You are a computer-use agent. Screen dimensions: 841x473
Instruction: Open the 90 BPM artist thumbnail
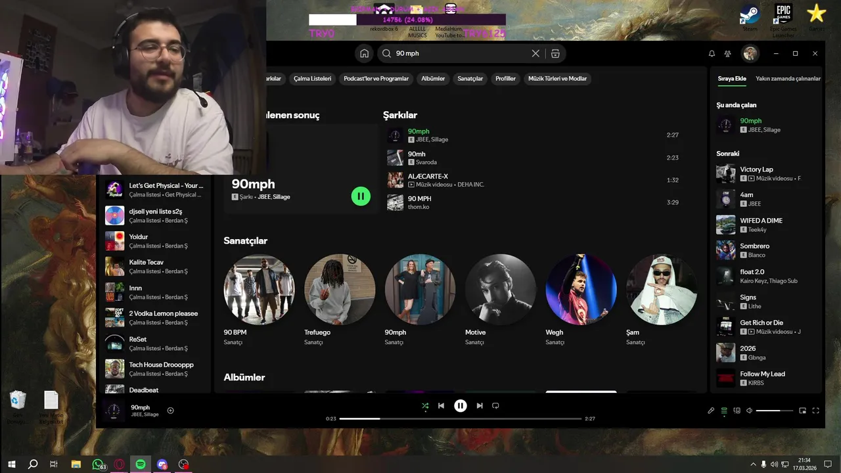tap(259, 290)
